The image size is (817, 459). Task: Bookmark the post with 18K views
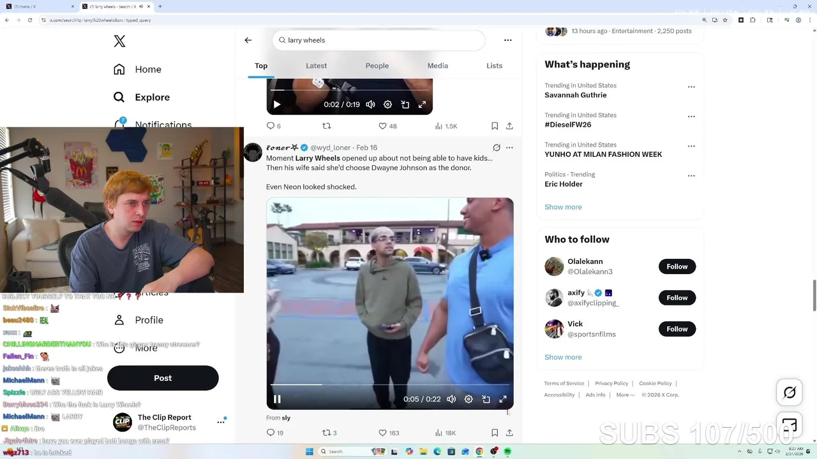495,433
